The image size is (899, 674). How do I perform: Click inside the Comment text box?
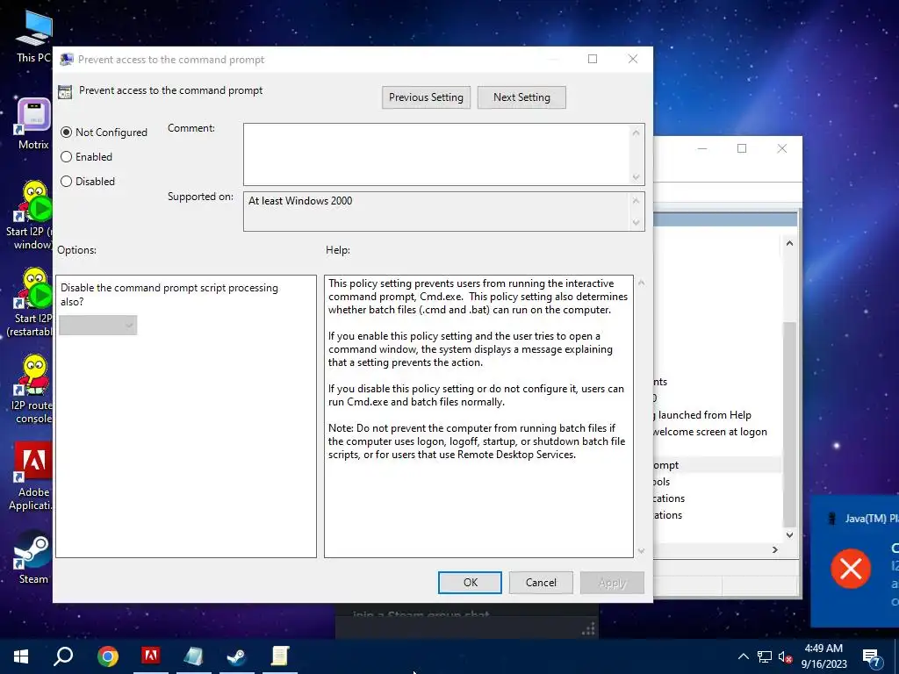[437, 154]
